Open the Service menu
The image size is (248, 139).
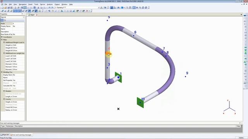coord(42,4)
